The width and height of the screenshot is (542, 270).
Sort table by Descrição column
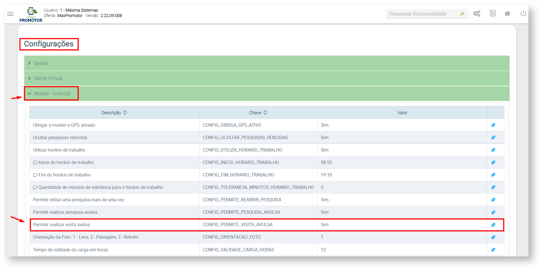tap(114, 113)
